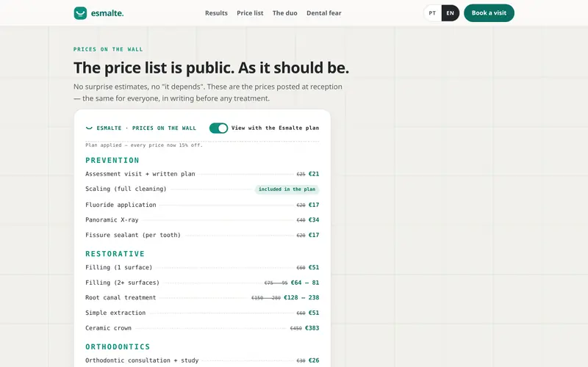Image resolution: width=588 pixels, height=367 pixels.
Task: Click 'Orthodontic consultation + study' label
Action: point(142,360)
